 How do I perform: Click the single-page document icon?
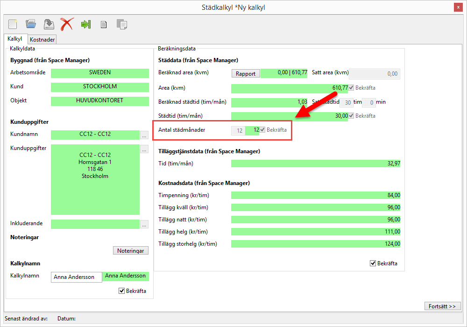104,24
